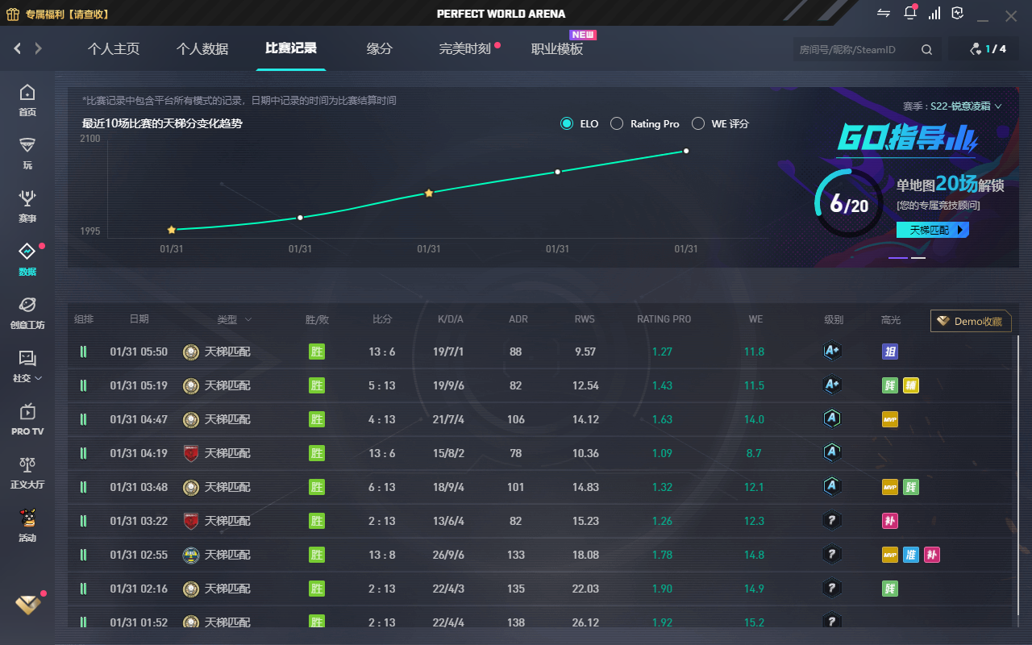
Task: Click the 天梯匹配 banner button
Action: click(x=933, y=230)
